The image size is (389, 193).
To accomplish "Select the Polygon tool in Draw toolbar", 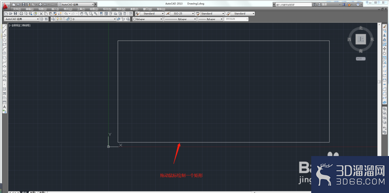I will pos(4,40).
